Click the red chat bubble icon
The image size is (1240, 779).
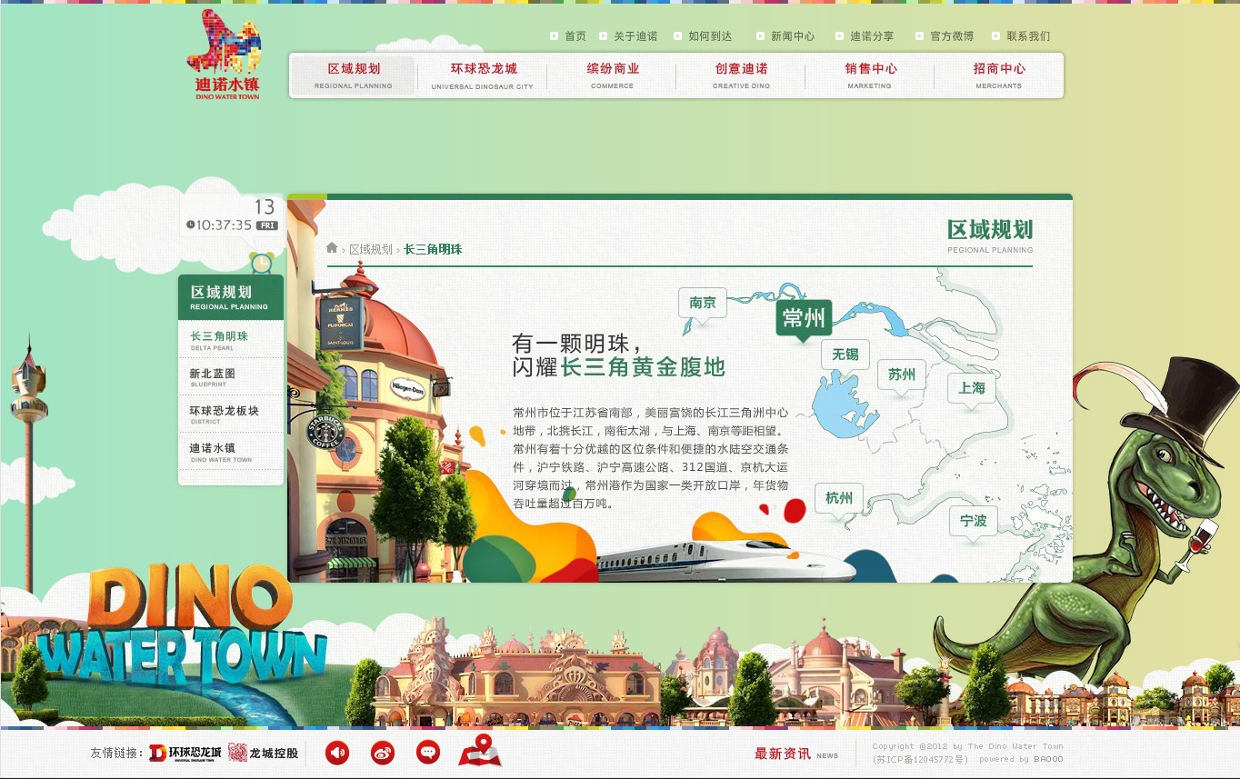[428, 753]
